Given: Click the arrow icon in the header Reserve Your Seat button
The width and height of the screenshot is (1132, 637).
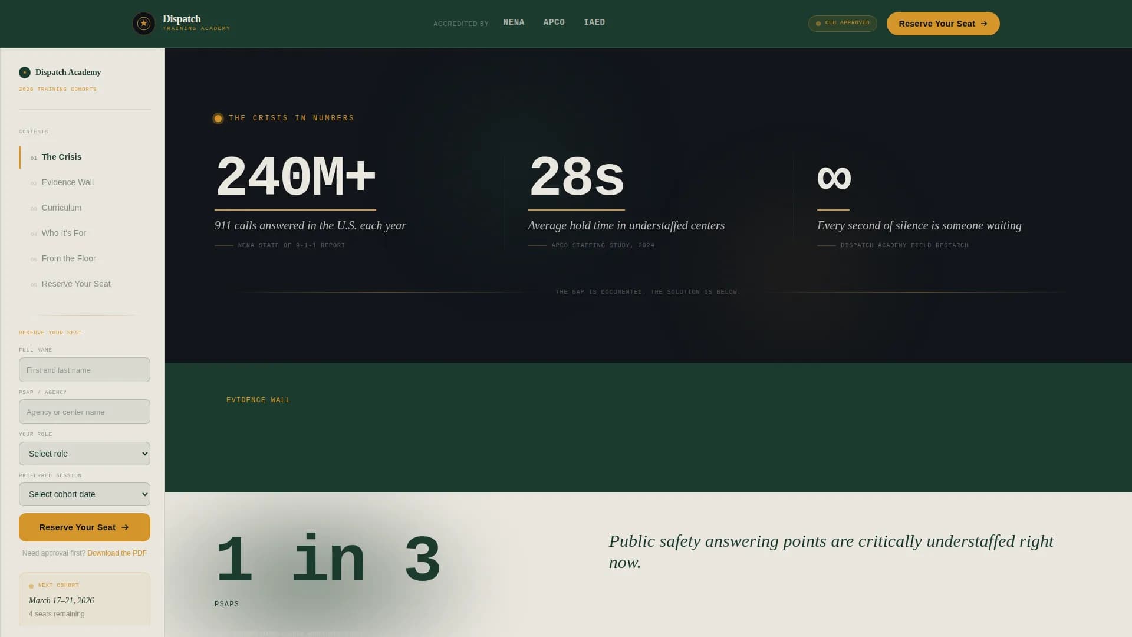Looking at the screenshot, I should (x=983, y=24).
